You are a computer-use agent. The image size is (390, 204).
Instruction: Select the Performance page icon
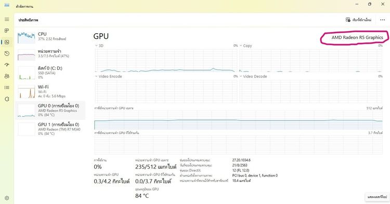pos(7,42)
